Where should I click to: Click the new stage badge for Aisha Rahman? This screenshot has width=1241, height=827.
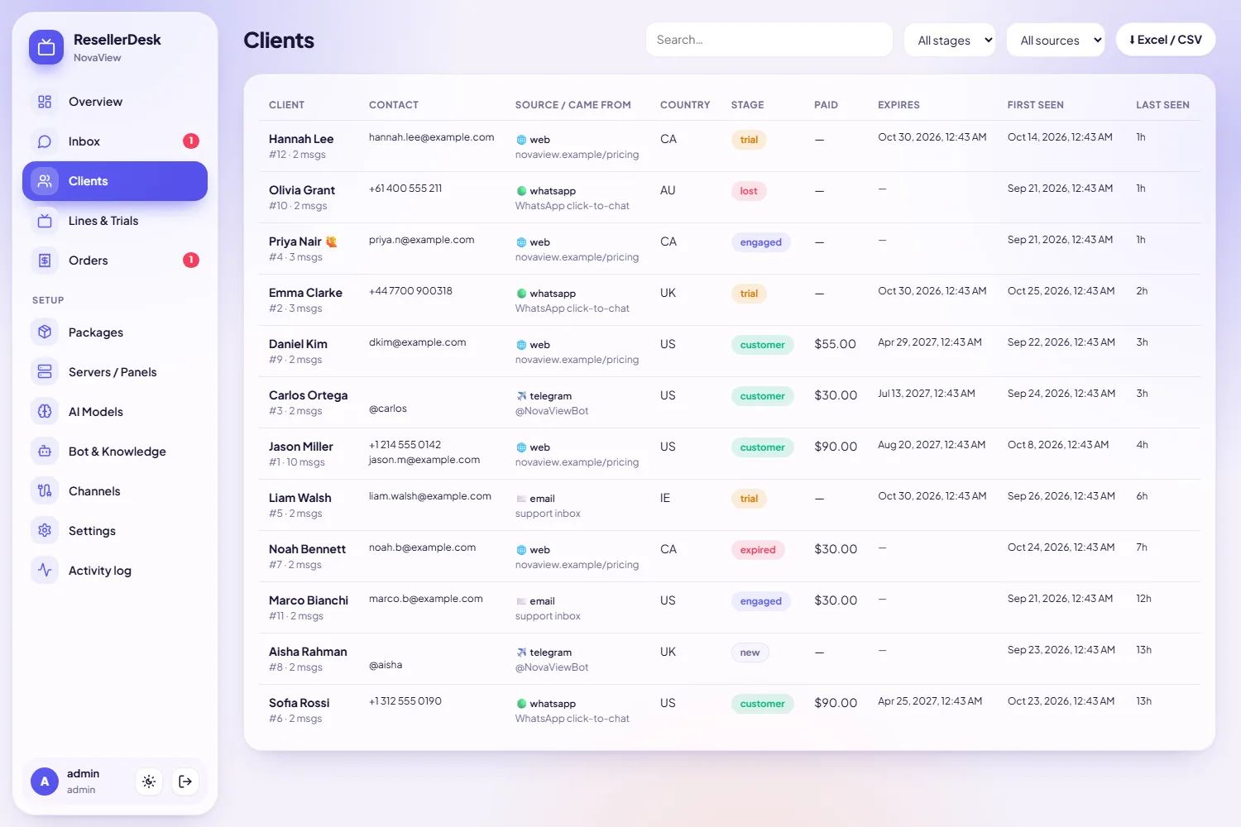(x=750, y=653)
